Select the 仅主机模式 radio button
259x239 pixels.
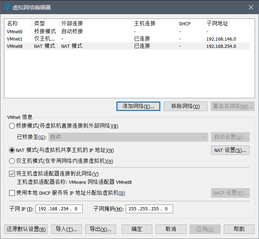[12, 161]
